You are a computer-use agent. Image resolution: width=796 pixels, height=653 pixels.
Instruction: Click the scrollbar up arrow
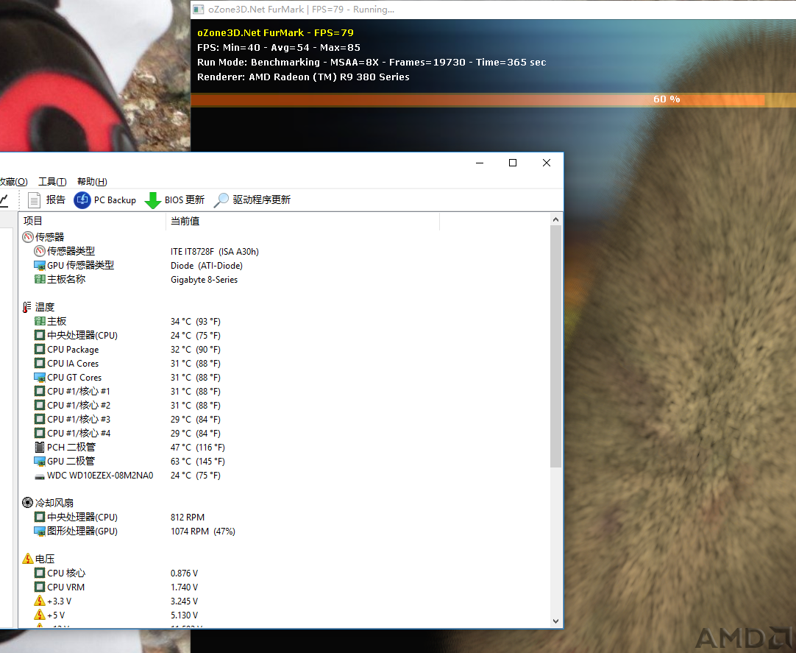(556, 219)
